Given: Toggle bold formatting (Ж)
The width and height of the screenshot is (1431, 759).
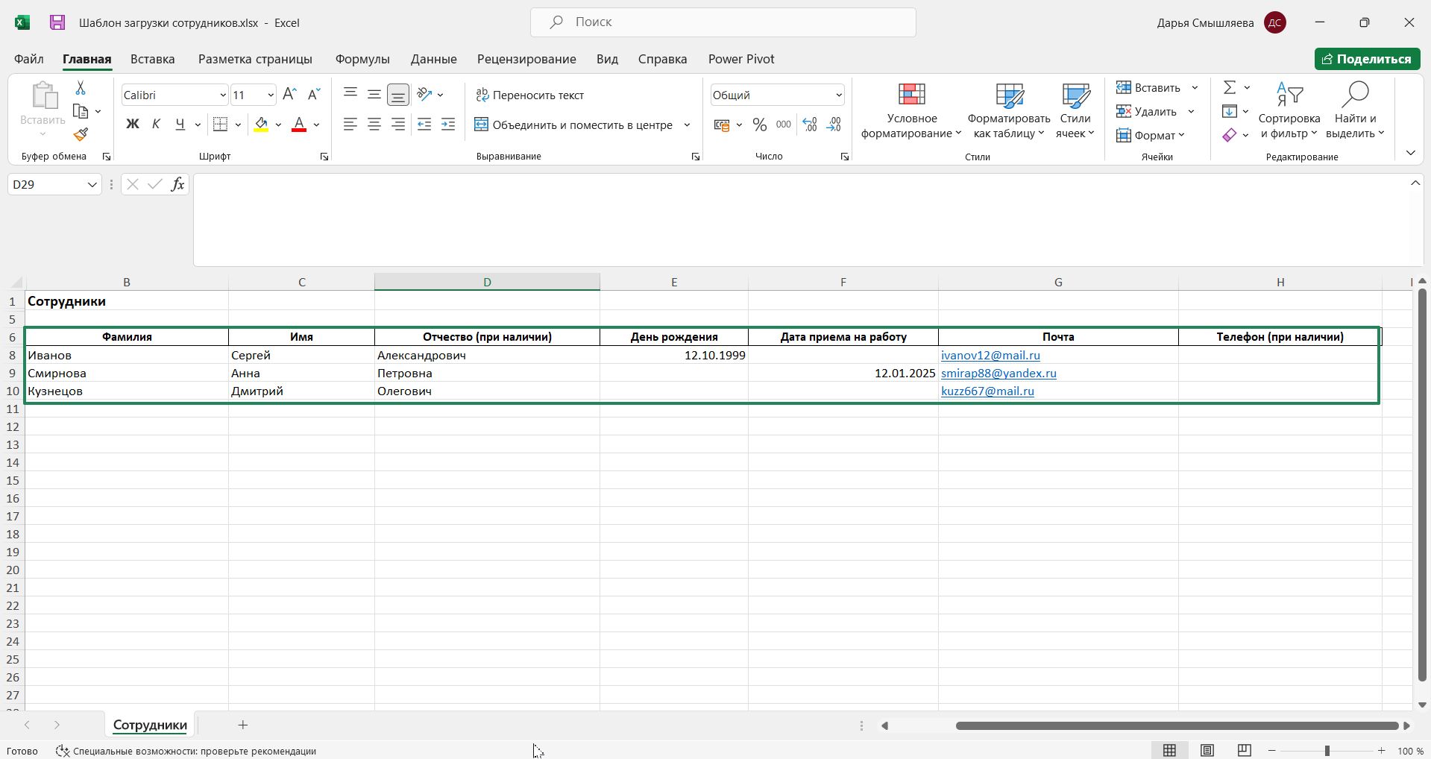Looking at the screenshot, I should pos(132,125).
